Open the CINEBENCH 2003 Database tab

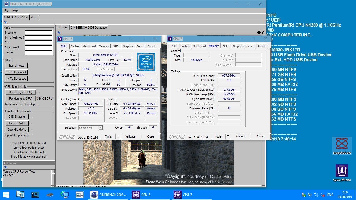[x=89, y=27]
